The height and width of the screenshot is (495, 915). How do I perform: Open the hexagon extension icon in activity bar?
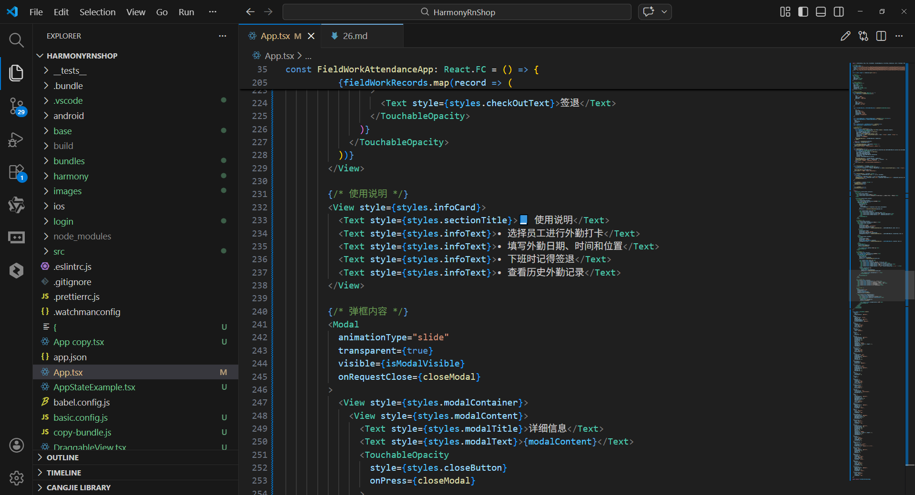(x=16, y=270)
